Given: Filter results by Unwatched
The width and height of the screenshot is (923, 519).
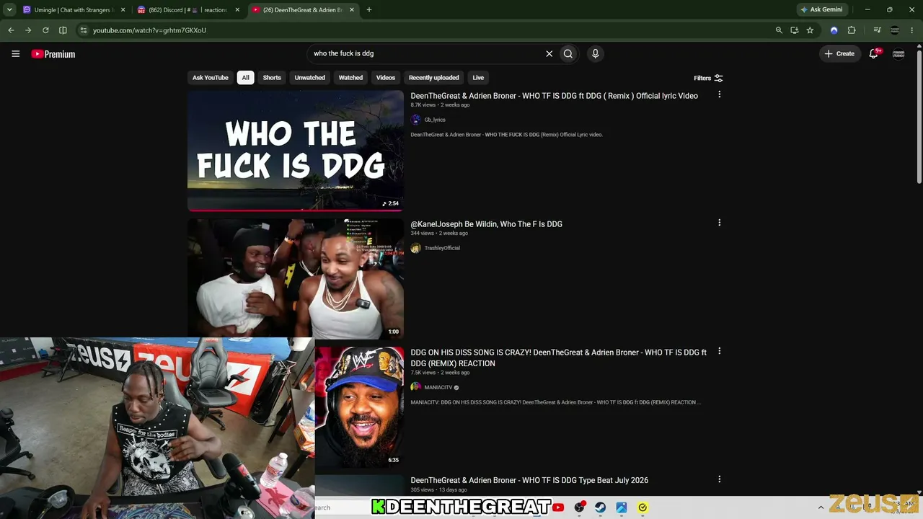Looking at the screenshot, I should (310, 78).
